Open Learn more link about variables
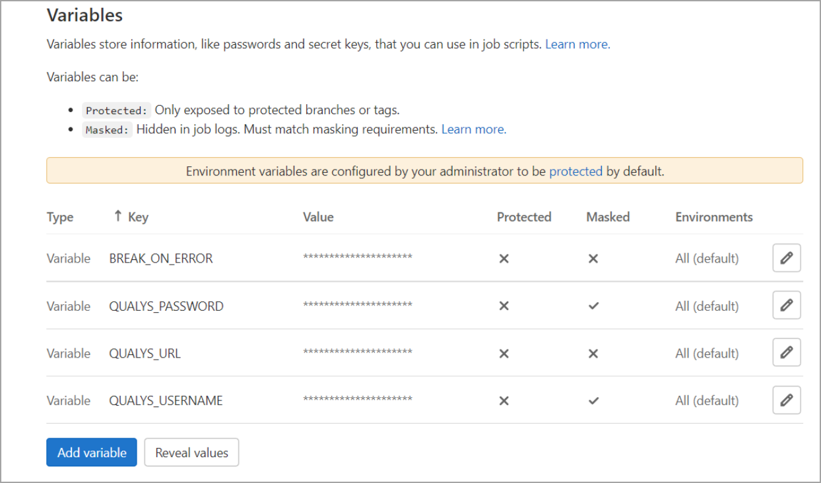 point(577,44)
